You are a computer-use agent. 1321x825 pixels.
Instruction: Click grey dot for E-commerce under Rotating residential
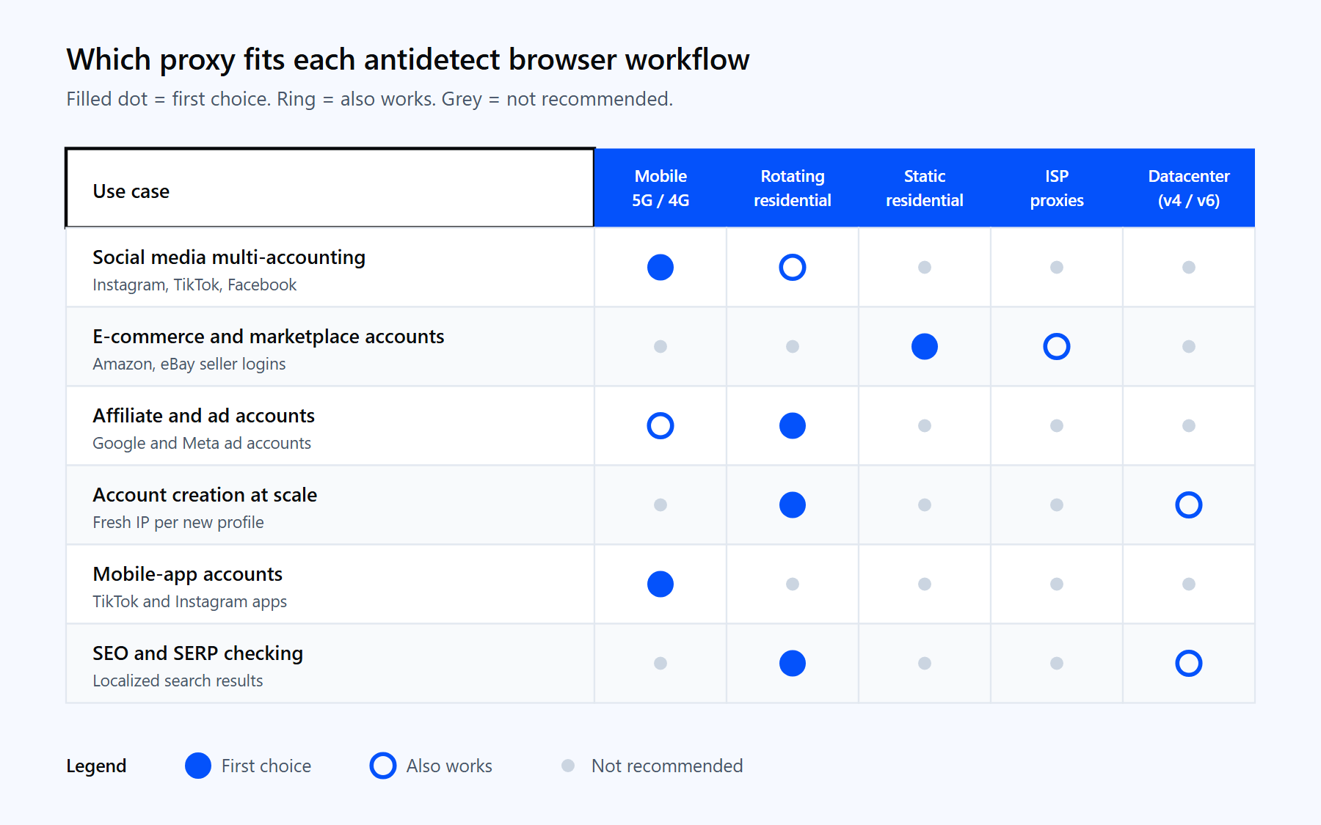[793, 346]
